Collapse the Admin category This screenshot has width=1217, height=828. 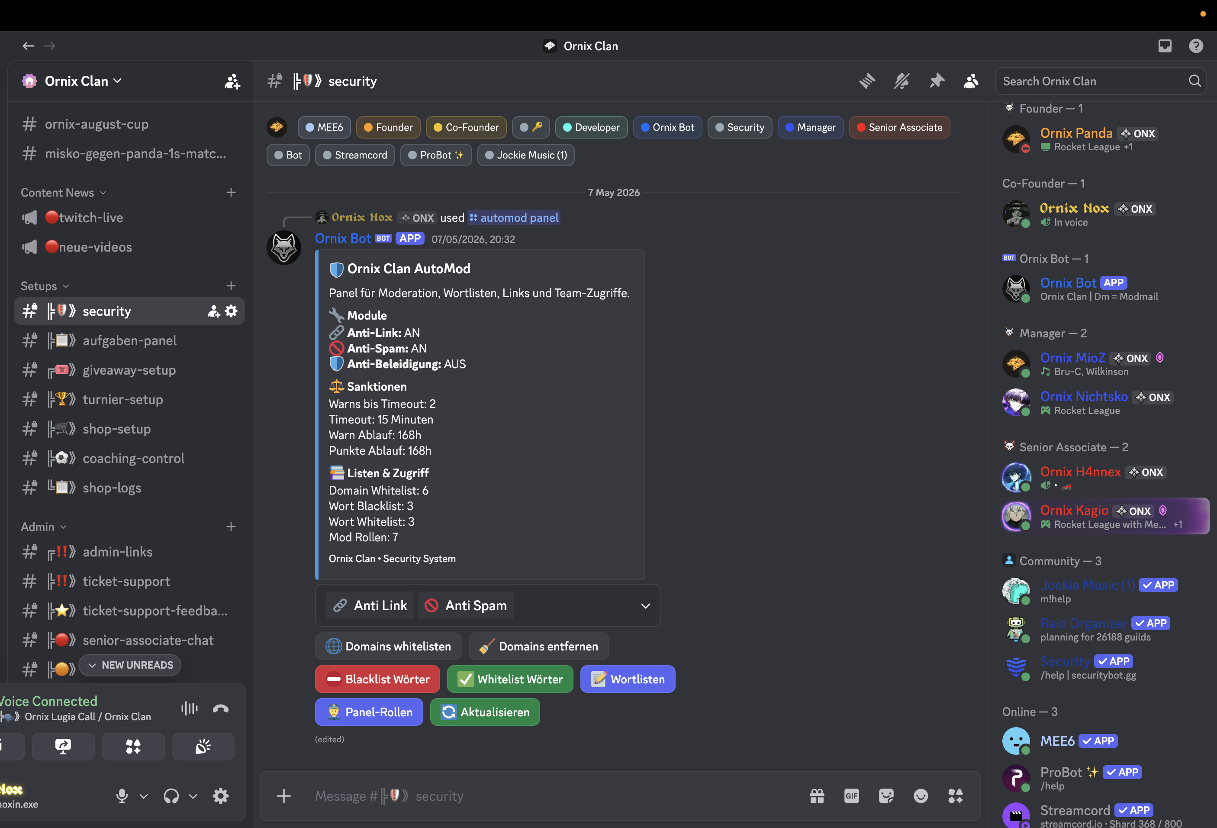coord(44,527)
